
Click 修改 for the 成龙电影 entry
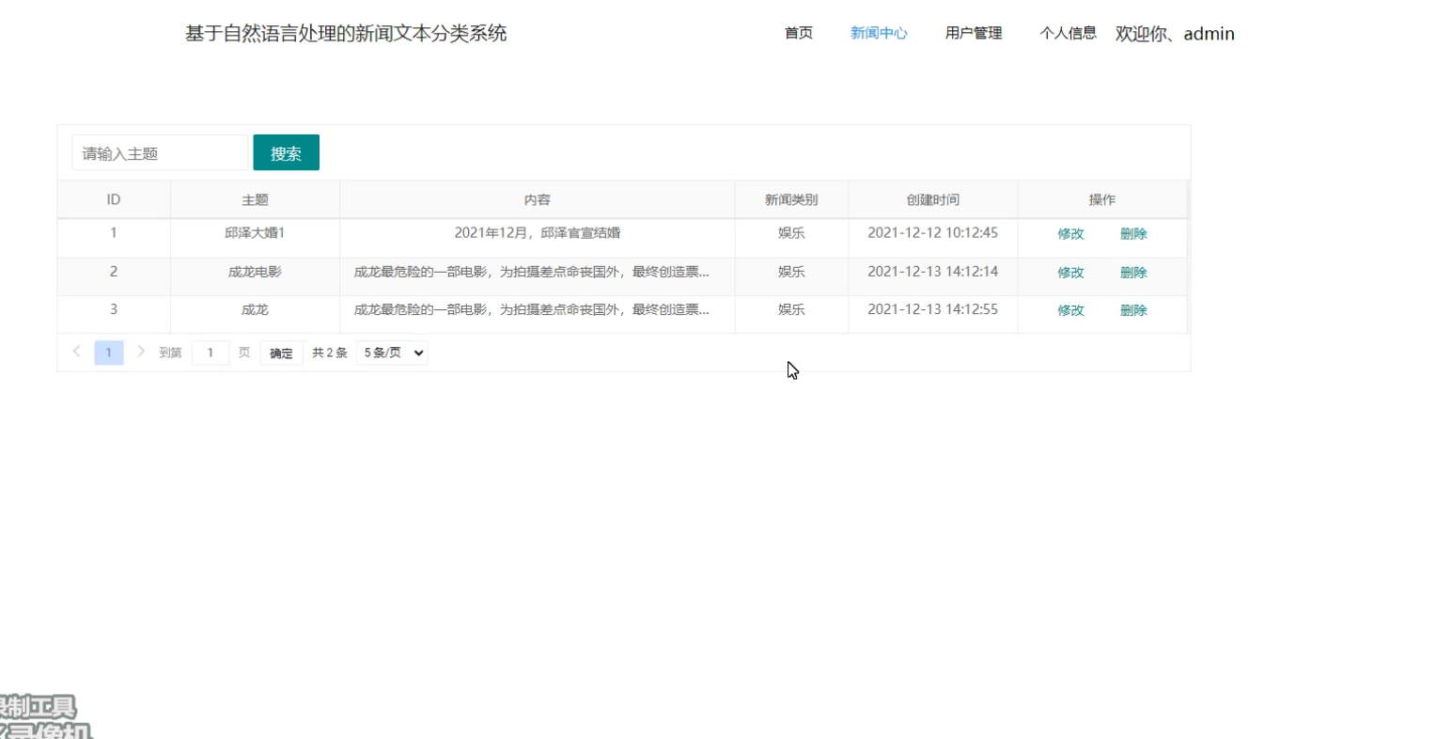click(x=1071, y=272)
